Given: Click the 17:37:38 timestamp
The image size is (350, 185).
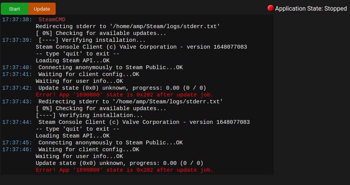Looking at the screenshot, I should coord(17,20).
